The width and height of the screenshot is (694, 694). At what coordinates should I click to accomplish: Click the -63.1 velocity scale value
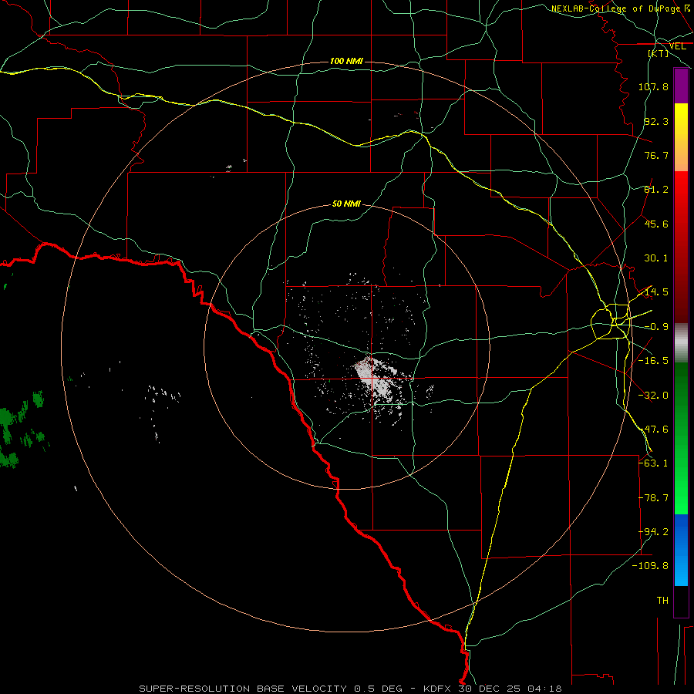point(653,463)
